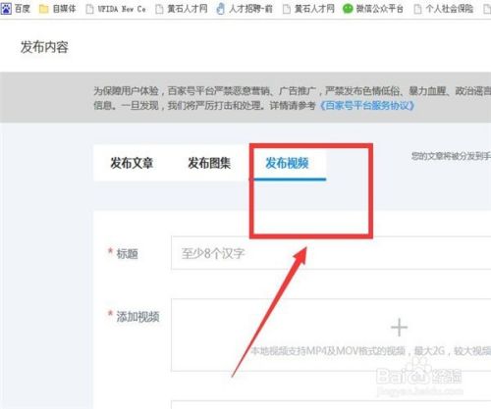
Task: Click the 百度 bookmark text
Action: [23, 9]
